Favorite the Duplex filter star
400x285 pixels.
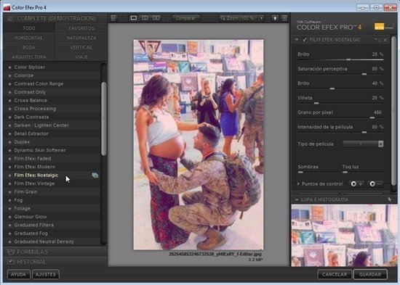(9, 142)
